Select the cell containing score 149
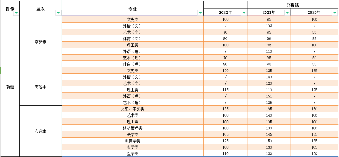The width and height of the screenshot is (339, 157). pos(269,77)
